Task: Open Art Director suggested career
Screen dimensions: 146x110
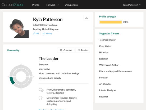Action: 105,84
